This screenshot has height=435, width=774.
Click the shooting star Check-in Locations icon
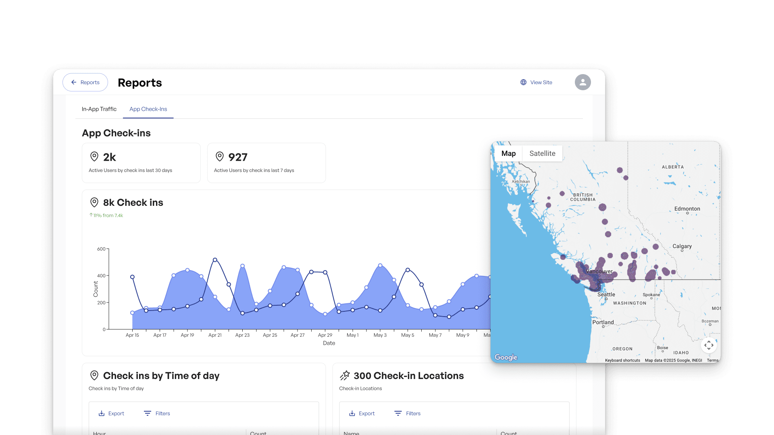pyautogui.click(x=345, y=375)
